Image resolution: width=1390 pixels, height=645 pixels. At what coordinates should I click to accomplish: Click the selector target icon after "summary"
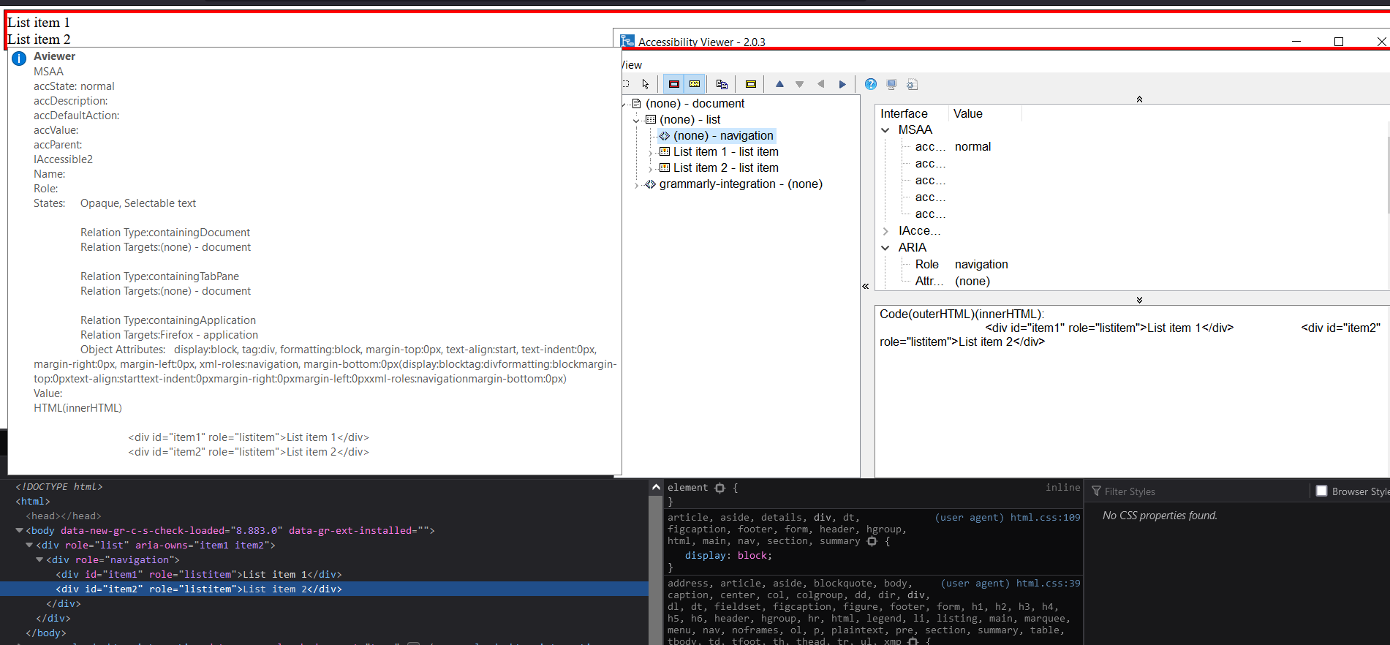[x=872, y=541]
